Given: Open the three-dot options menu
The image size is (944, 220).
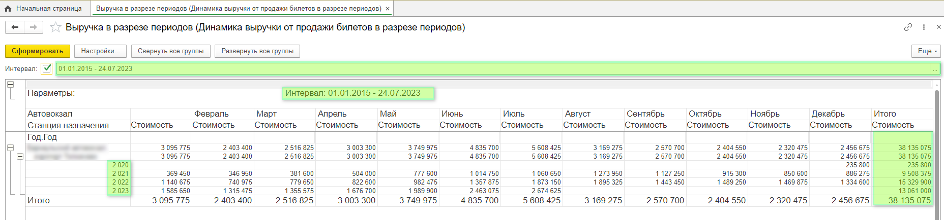Looking at the screenshot, I should 924,27.
